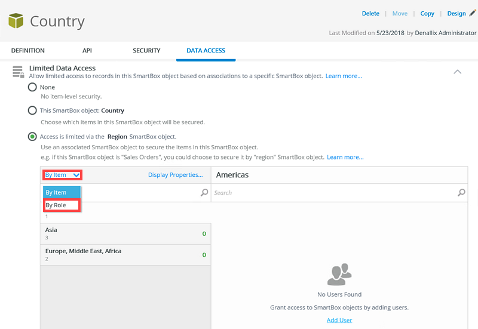The width and height of the screenshot is (478, 329).
Task: Open the By Item dropdown
Action: 62,175
